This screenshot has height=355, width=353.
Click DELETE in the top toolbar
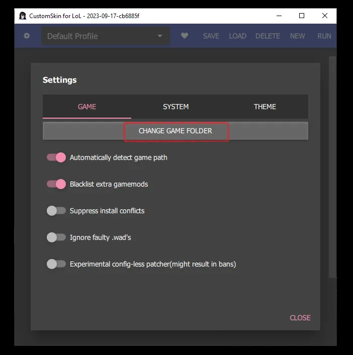pos(268,36)
